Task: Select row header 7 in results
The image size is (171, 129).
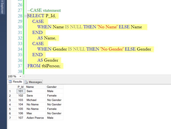Action: tap(12, 118)
